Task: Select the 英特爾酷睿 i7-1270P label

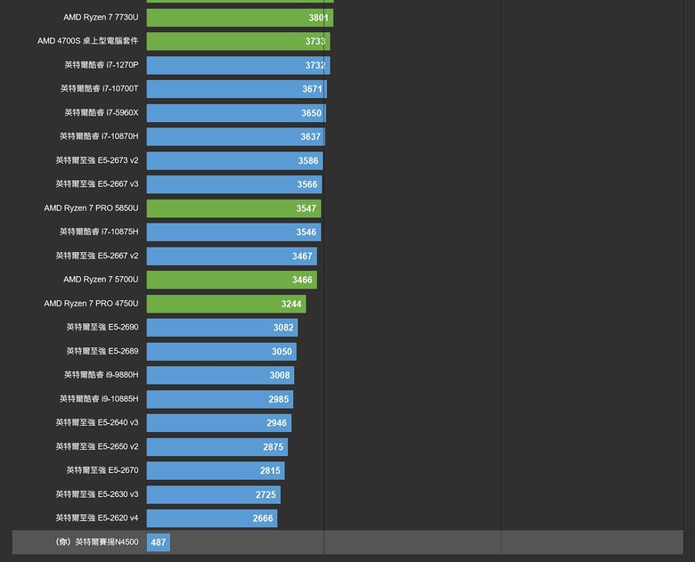Action: click(x=102, y=65)
